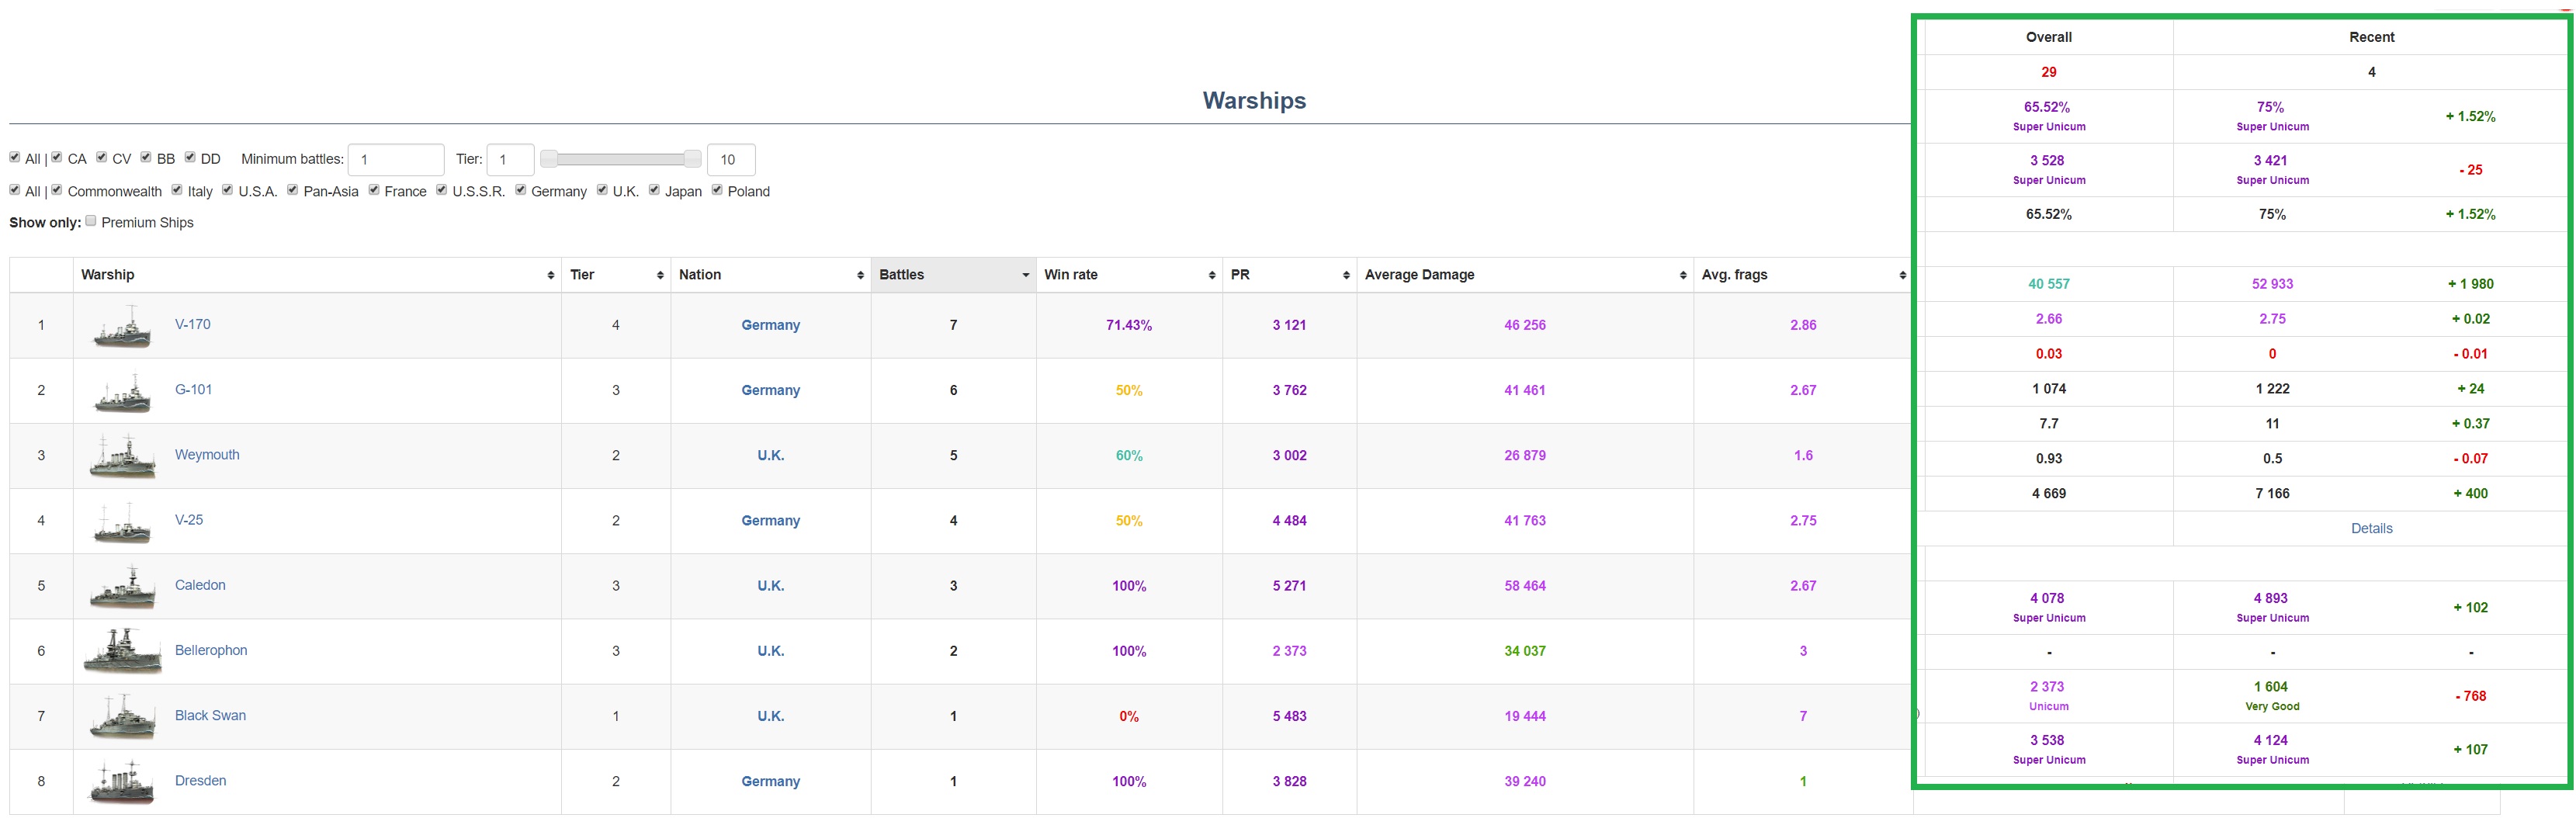Click the 7 166 recent stat value
The image size is (2576, 818).
point(2272,493)
